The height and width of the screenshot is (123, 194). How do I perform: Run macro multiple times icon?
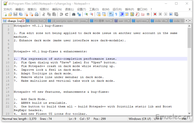tap(171, 14)
